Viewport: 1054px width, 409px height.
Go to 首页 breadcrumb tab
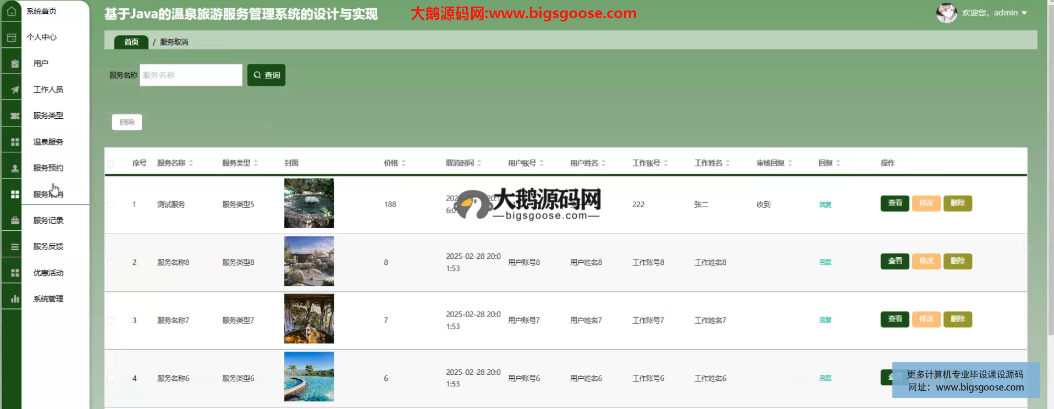click(x=131, y=42)
